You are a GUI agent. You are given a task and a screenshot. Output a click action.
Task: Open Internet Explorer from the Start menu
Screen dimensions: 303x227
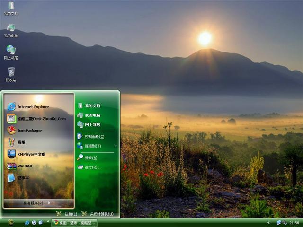32,107
